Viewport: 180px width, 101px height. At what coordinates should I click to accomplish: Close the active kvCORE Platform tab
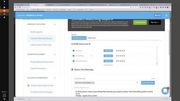pos(44,5)
